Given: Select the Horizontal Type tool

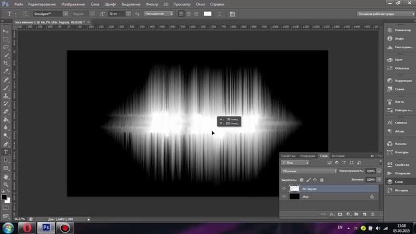Looking at the screenshot, I should coord(6,152).
